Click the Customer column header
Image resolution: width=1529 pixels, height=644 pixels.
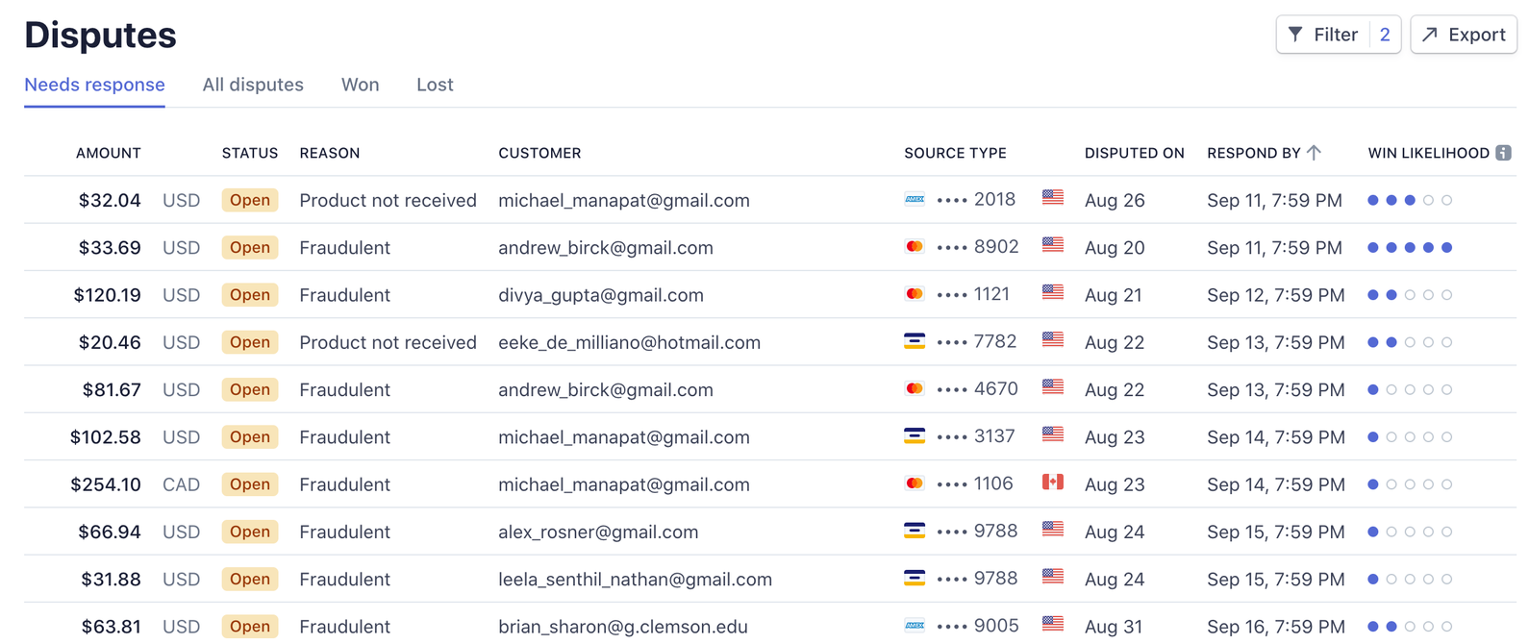click(539, 153)
